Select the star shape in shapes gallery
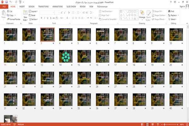This screenshot has width=189, height=126. click(x=135, y=19)
